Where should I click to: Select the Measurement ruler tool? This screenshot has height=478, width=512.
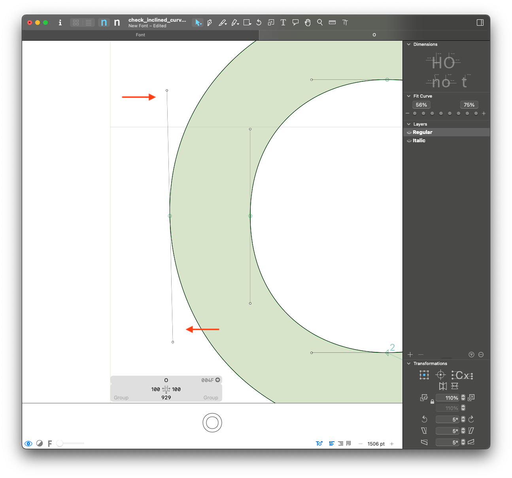pyautogui.click(x=332, y=23)
